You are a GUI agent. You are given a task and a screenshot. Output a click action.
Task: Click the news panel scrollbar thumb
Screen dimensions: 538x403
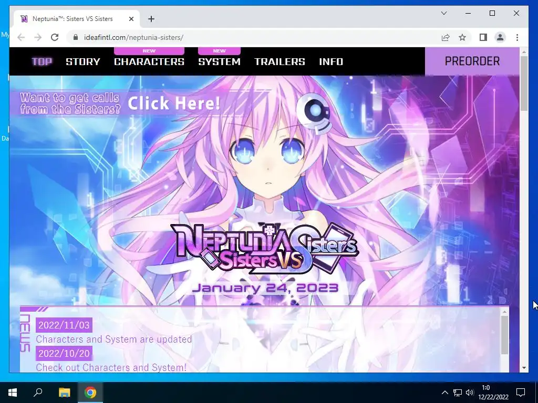tap(504, 335)
